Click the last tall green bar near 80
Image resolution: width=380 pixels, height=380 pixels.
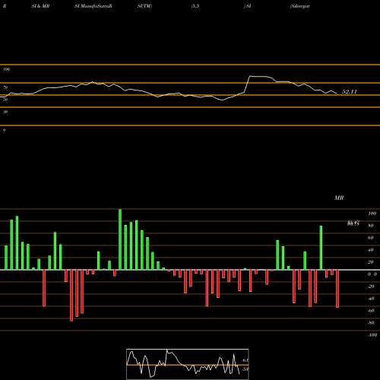[x=321, y=248]
